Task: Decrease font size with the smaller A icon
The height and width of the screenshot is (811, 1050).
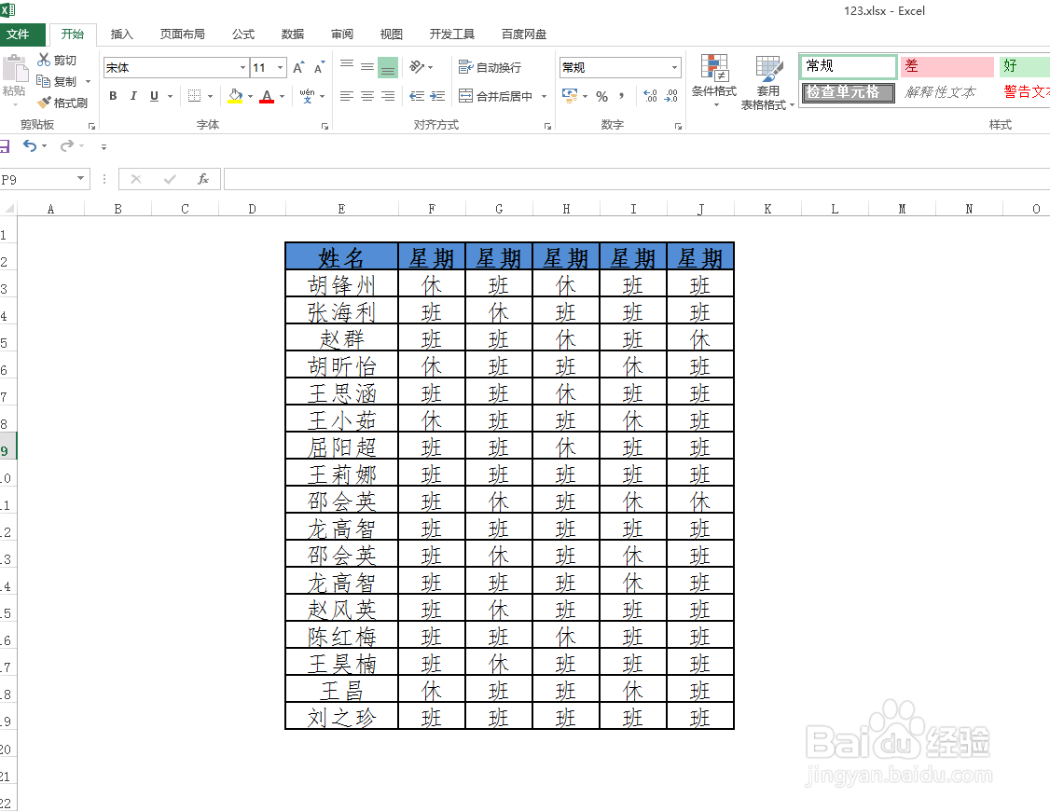Action: point(320,67)
